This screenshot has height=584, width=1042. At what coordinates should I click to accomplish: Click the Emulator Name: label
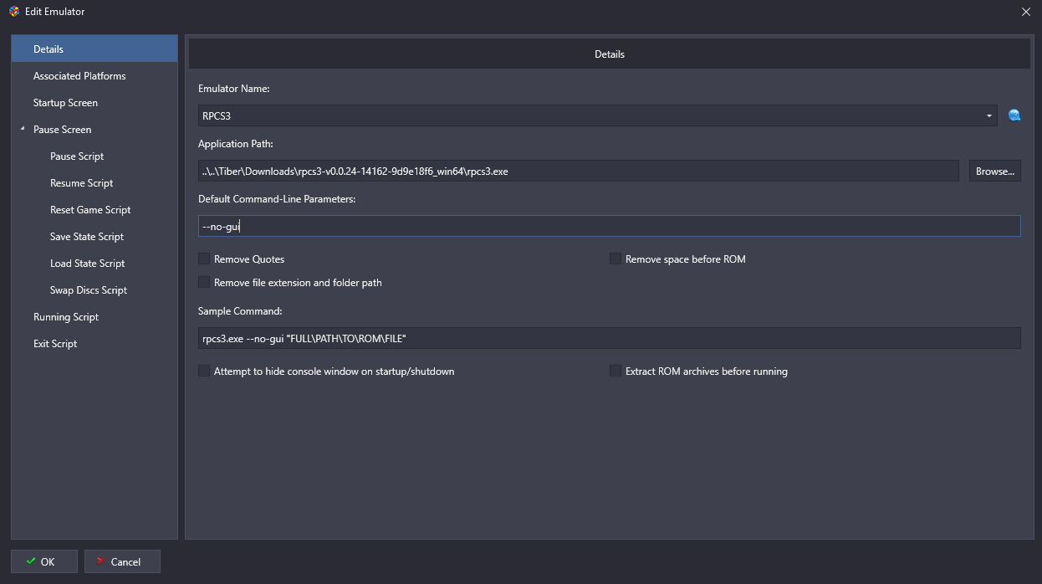coord(233,88)
